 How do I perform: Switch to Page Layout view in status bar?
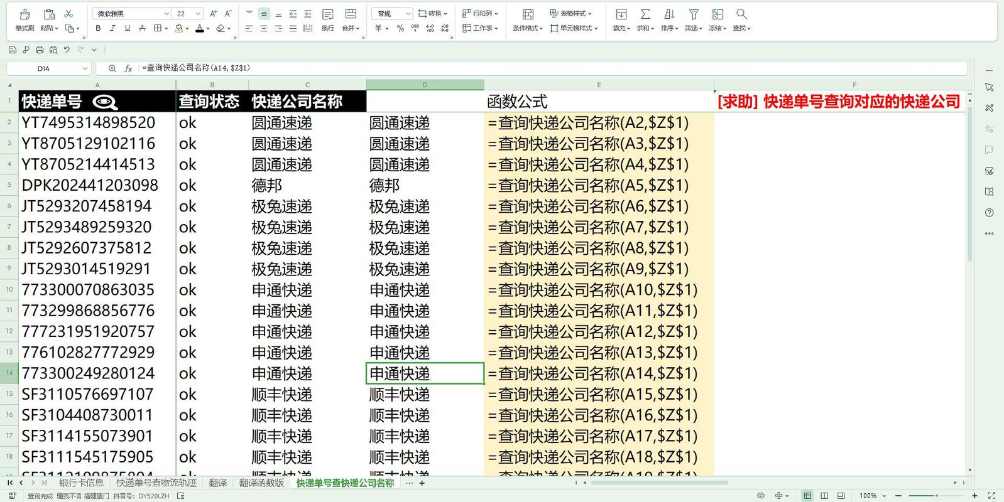pyautogui.click(x=824, y=496)
